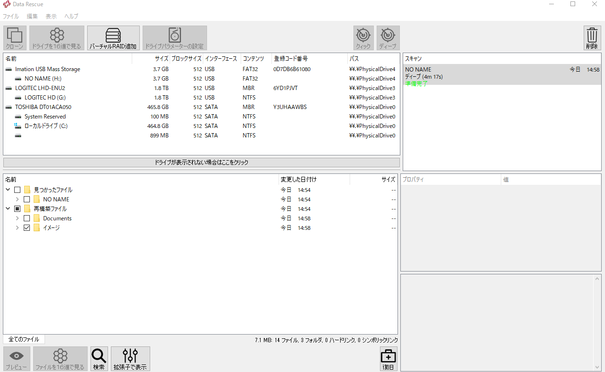Select the LOGITEC HD (G:) volume row
Image resolution: width=605 pixels, height=372 pixels.
pos(45,98)
